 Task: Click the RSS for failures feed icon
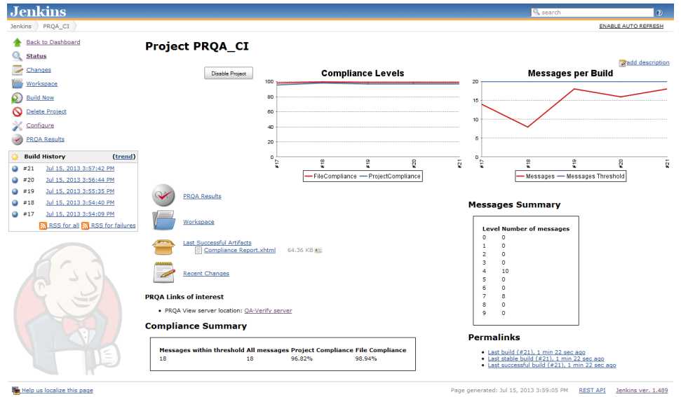tap(85, 225)
